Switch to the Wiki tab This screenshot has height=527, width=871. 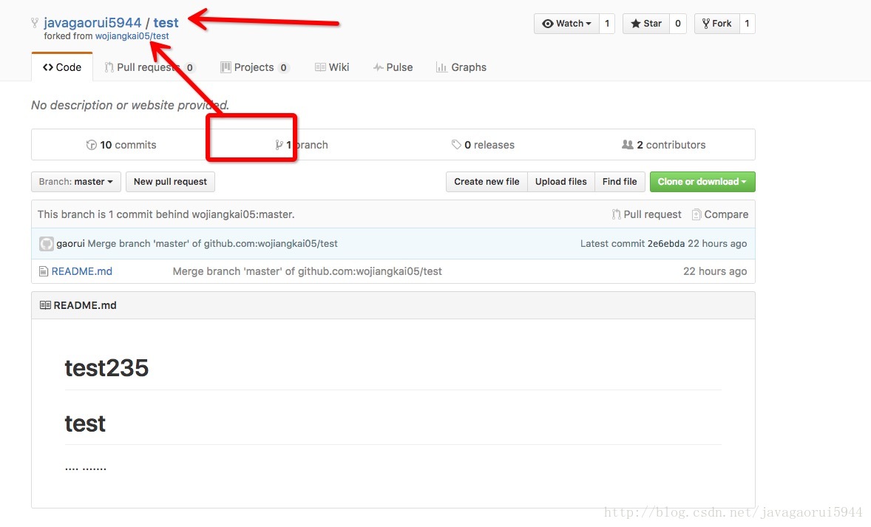[332, 67]
